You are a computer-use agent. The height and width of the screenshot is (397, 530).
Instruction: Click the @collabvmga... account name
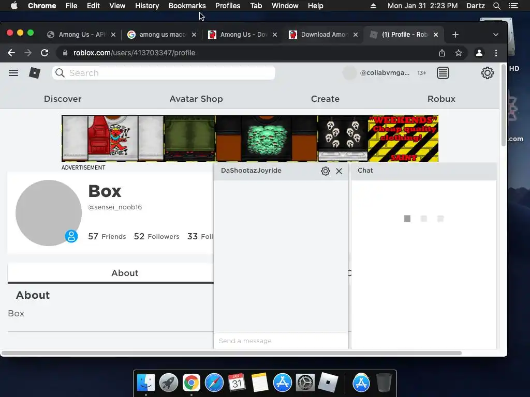(385, 73)
